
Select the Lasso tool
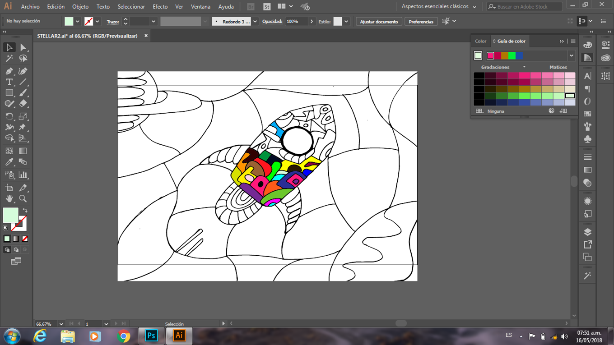(x=23, y=59)
